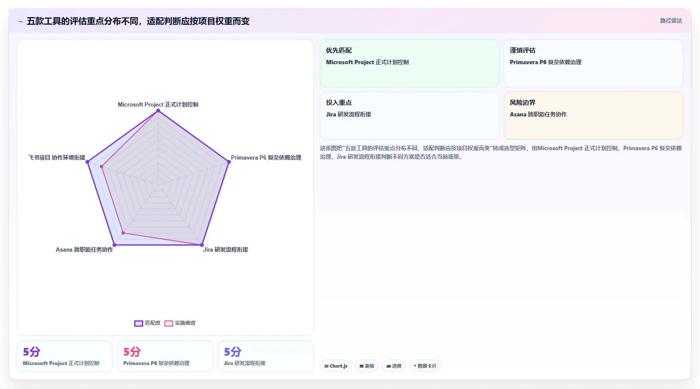This screenshot has width=700, height=389.
Task: Click the 实施难度 legend label
Action: pyautogui.click(x=185, y=323)
